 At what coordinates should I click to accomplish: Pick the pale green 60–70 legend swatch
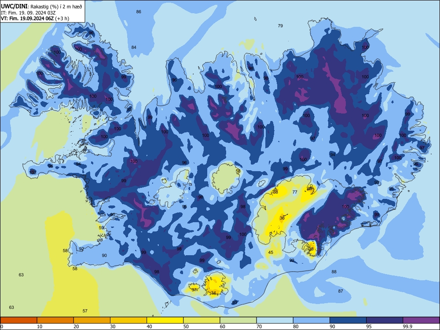click(x=238, y=320)
